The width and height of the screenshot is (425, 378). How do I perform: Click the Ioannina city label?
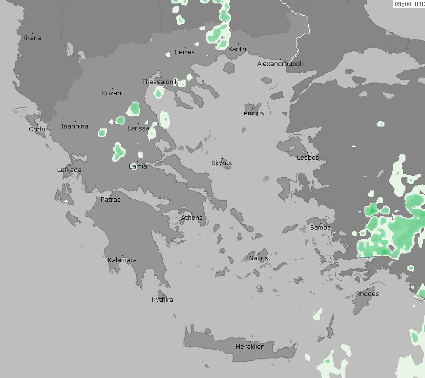click(75, 126)
